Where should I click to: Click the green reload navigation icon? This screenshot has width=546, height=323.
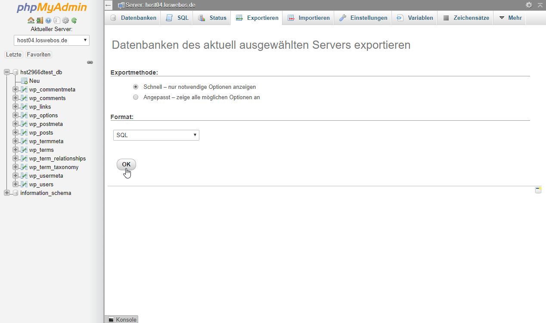(74, 20)
